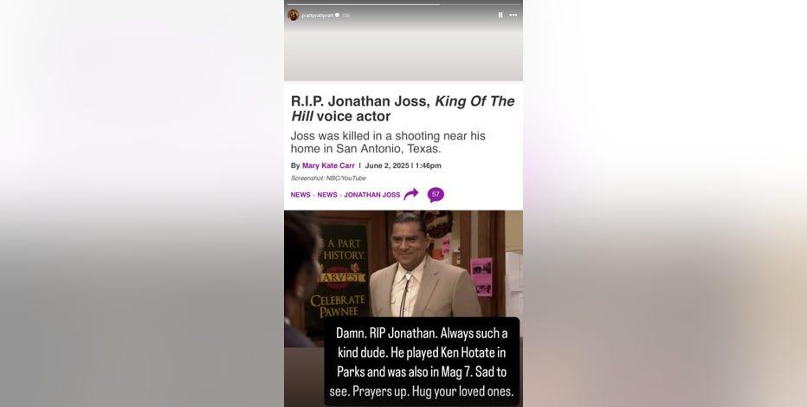Click the verified badge beside username

tap(337, 15)
